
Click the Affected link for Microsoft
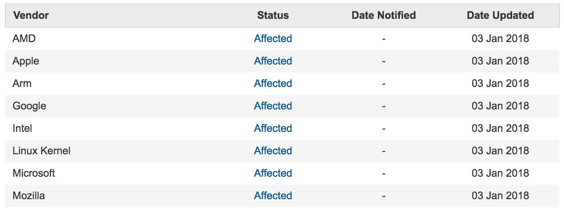click(273, 174)
